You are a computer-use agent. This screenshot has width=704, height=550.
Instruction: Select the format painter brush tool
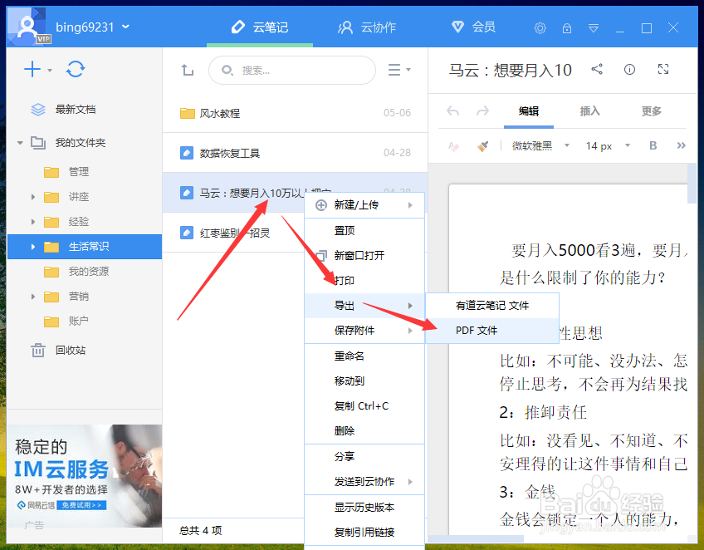pos(483,145)
